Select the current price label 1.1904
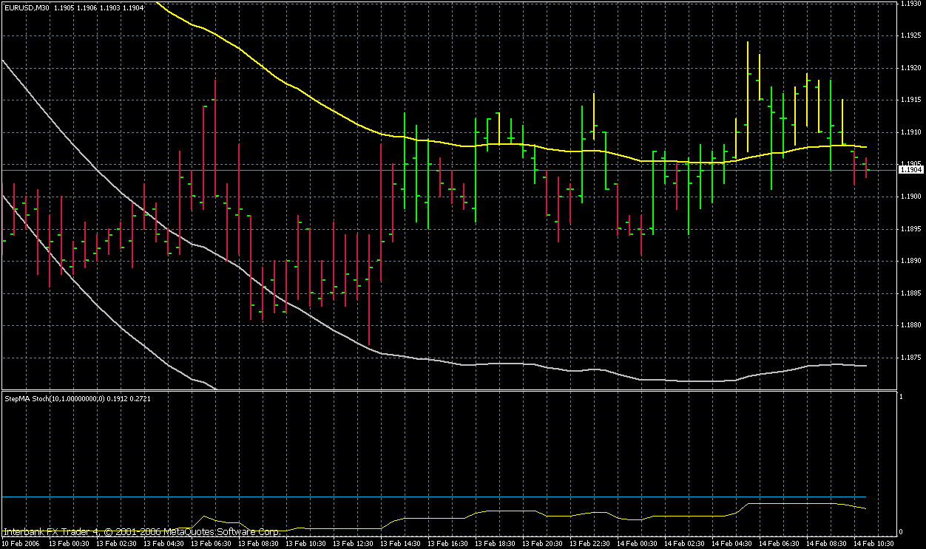Image resolution: width=926 pixels, height=549 pixels. [x=909, y=170]
